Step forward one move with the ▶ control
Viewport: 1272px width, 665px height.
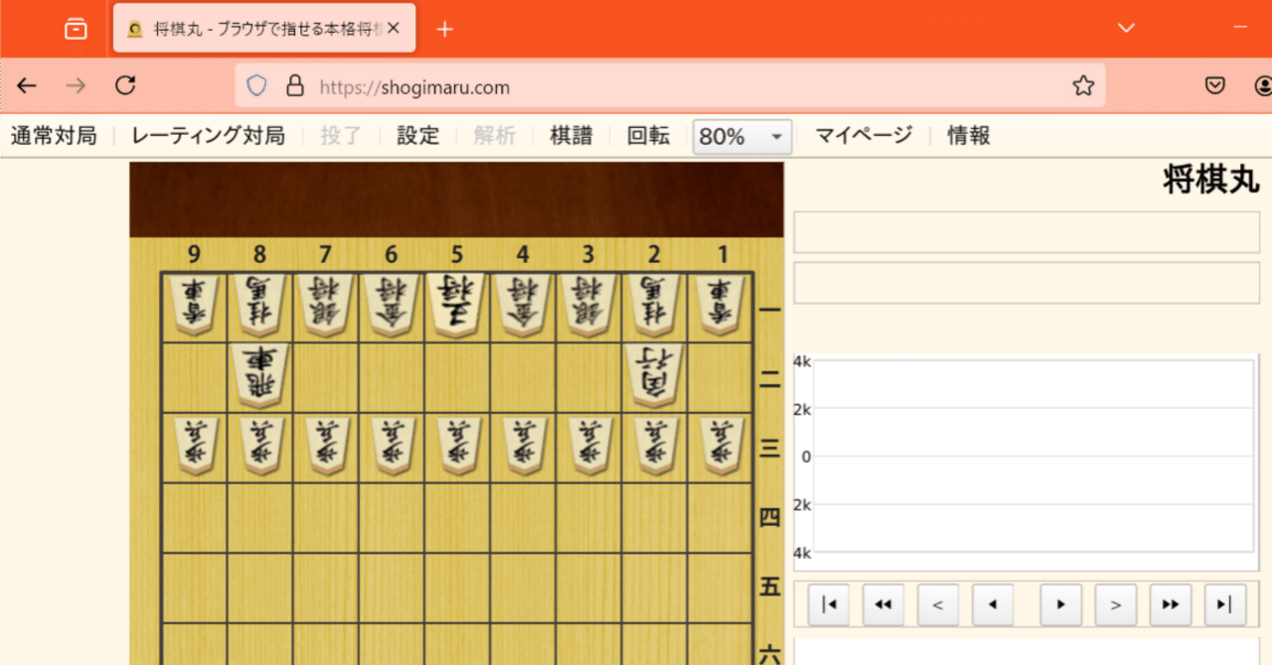point(1060,604)
